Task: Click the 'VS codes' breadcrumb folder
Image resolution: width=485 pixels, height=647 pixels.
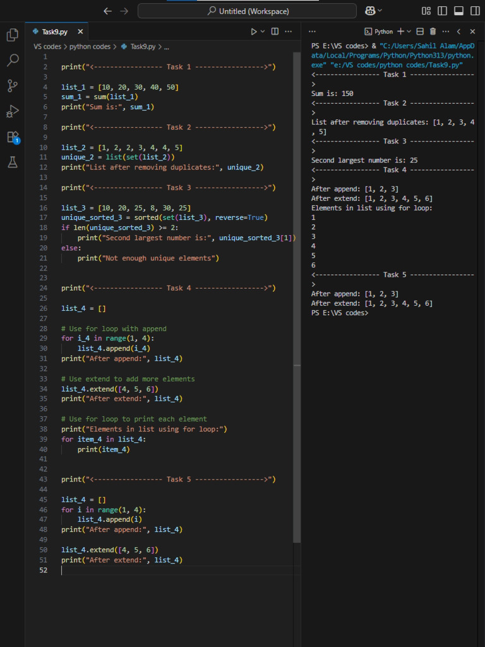Action: tap(47, 47)
